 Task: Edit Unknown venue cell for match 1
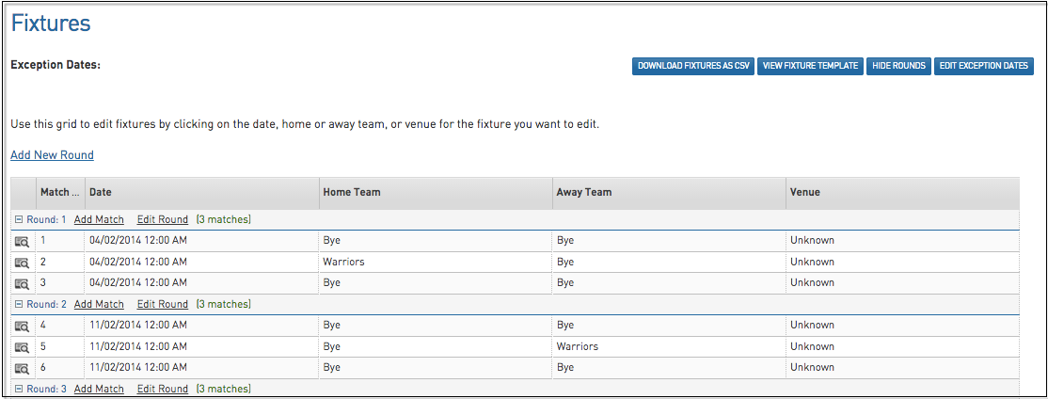click(x=812, y=240)
